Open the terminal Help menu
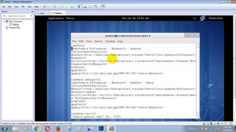Screen dimensions: 236x132 [x=120, y=41]
